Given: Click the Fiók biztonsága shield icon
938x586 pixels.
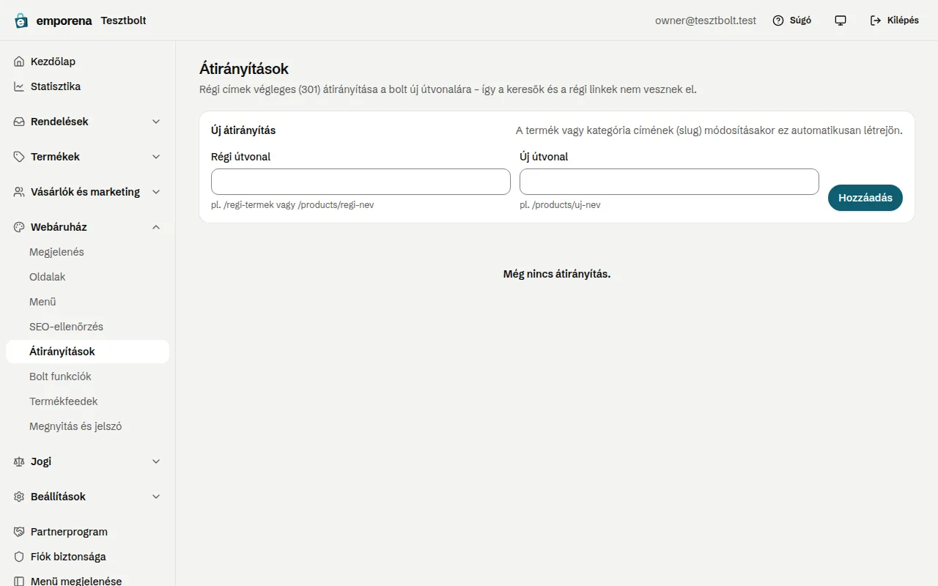Looking at the screenshot, I should [x=19, y=557].
